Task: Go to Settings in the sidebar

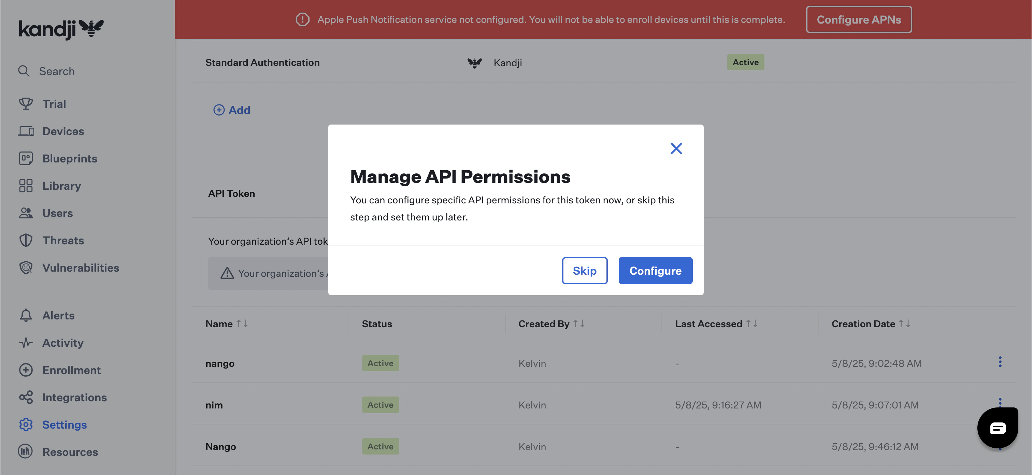Action: pos(64,424)
